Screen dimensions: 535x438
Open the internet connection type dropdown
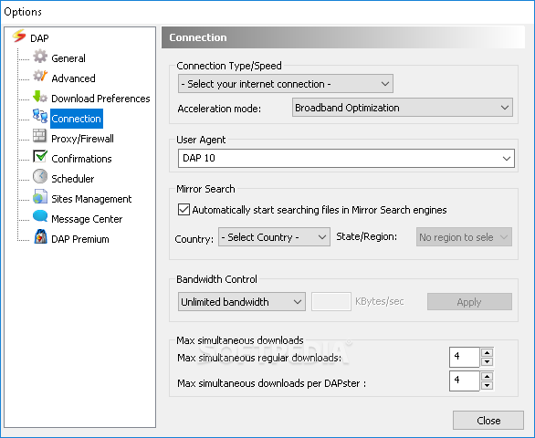click(286, 84)
